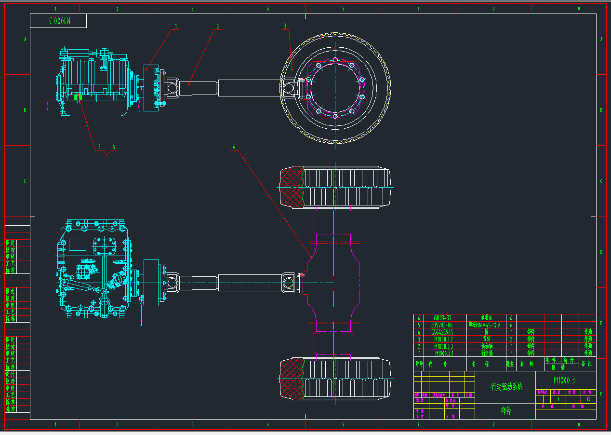Click part code GB5783-86 in the parts list
Viewport: 611px width, 435px height.
[441, 325]
